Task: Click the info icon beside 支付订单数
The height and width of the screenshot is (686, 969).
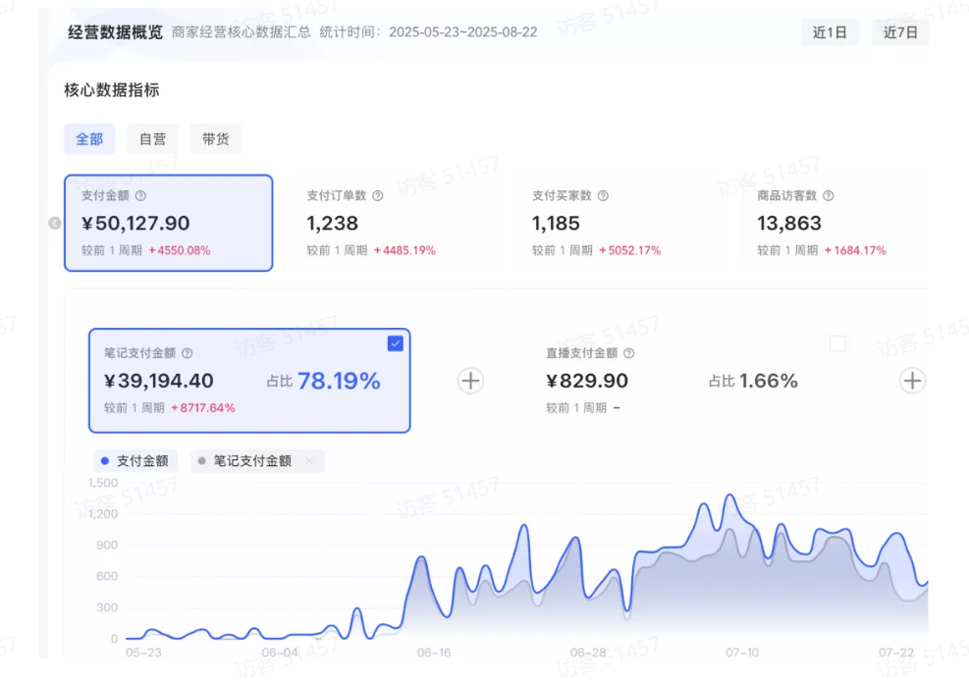Action: pyautogui.click(x=376, y=195)
